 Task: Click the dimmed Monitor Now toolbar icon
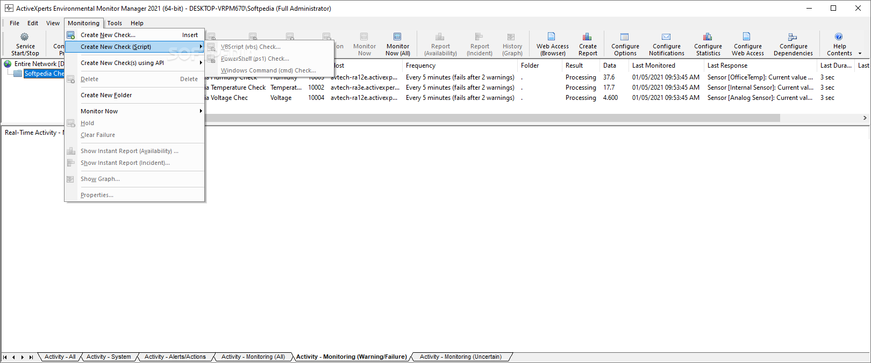click(x=364, y=37)
